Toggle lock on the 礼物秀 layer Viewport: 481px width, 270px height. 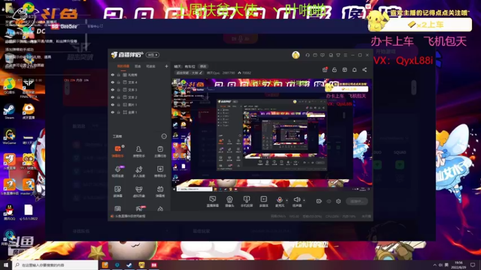[118, 74]
